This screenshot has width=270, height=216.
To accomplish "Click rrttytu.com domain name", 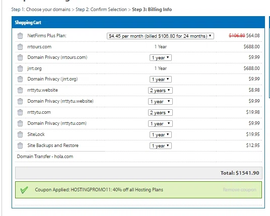I will 39,112.
